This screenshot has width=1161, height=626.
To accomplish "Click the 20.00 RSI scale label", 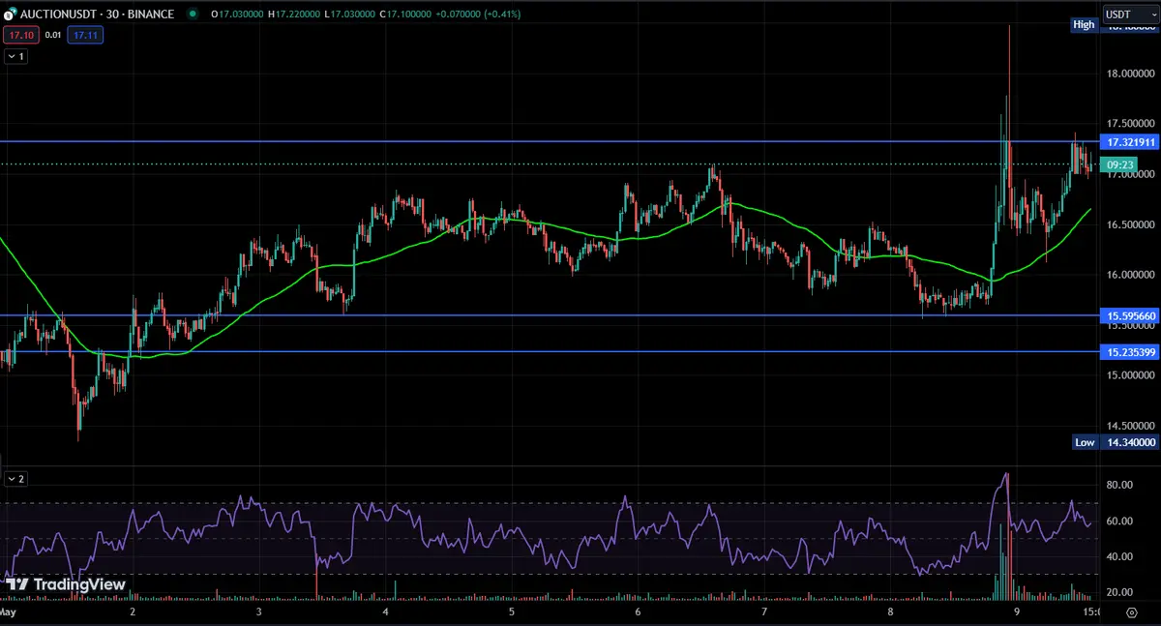I will point(1118,592).
